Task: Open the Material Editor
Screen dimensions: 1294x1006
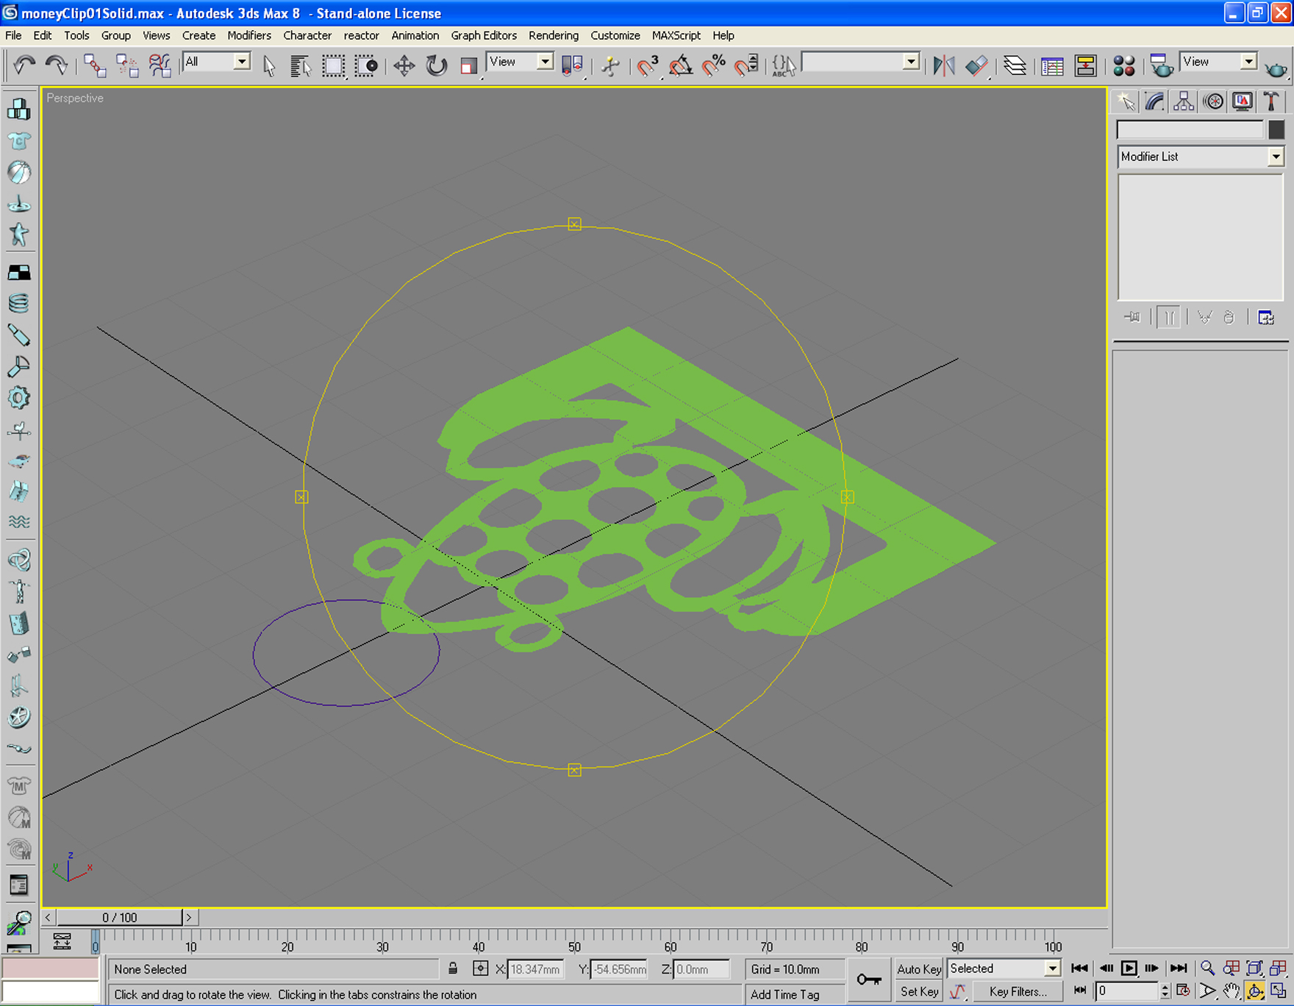Action: [x=1123, y=65]
